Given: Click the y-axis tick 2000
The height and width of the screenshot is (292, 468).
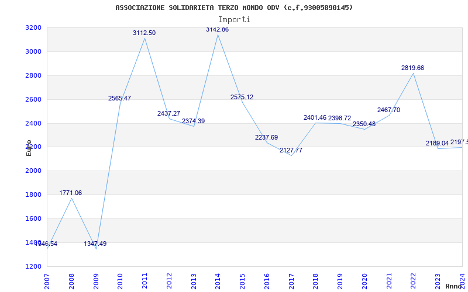Looking at the screenshot, I should tap(33, 171).
